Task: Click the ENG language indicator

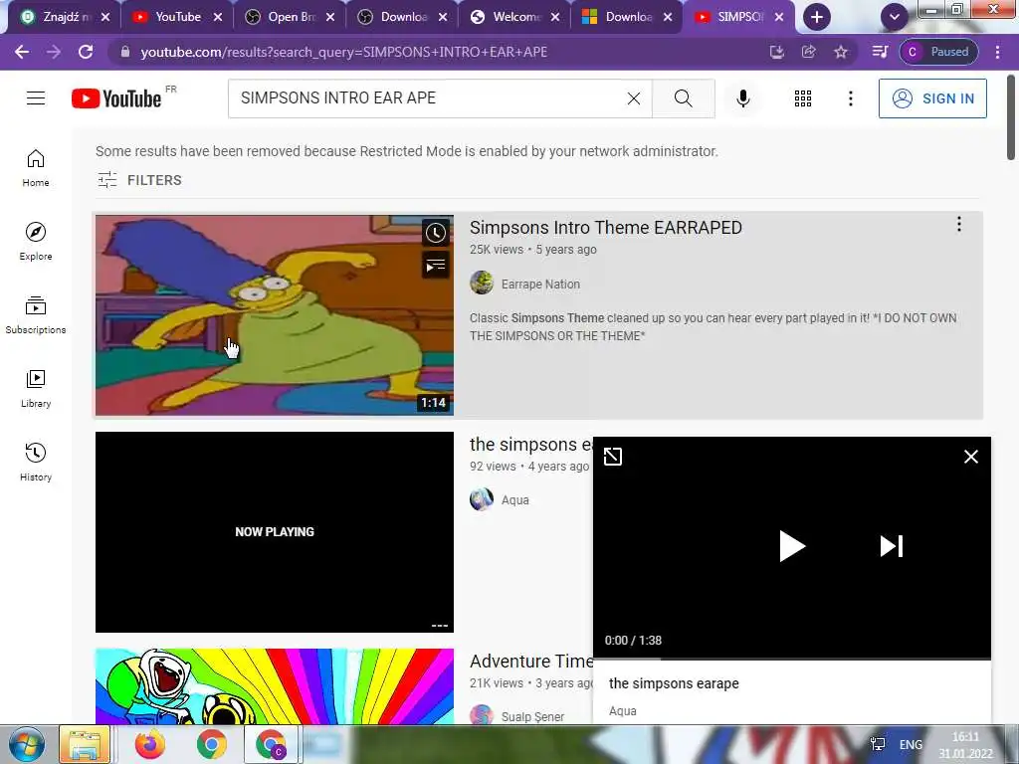Action: tap(911, 744)
